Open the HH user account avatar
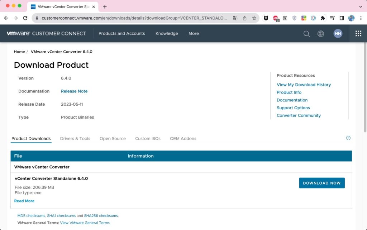 click(338, 33)
